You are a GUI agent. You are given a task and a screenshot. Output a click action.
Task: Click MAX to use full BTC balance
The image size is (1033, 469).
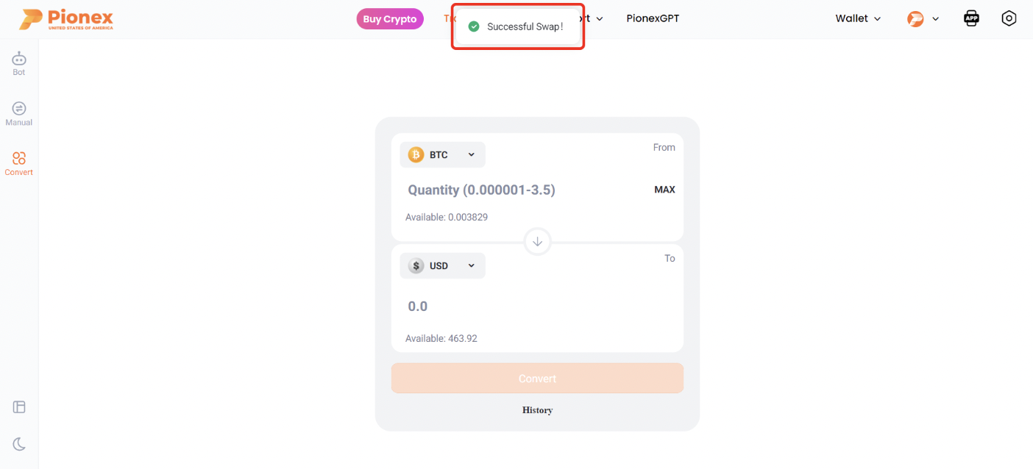tap(664, 189)
